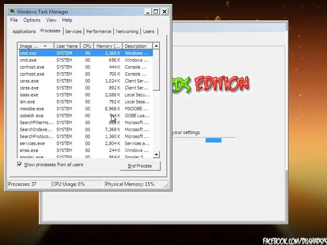
Task: Open the View menu
Action: tap(52, 20)
